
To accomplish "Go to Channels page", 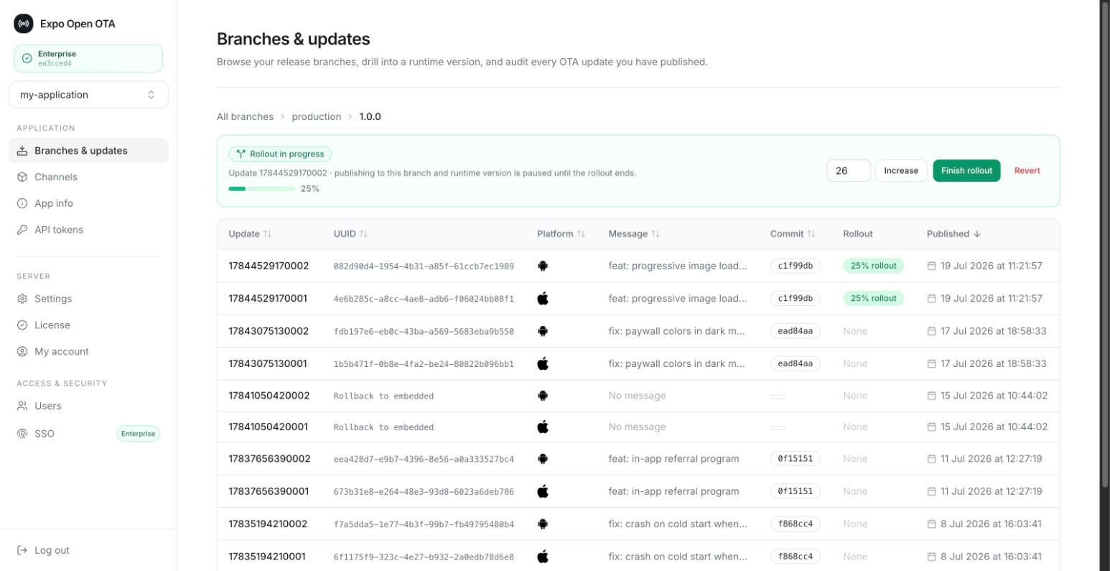I will [88, 177].
